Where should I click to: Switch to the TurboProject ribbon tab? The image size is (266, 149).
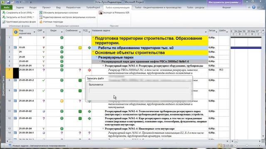[93, 7]
